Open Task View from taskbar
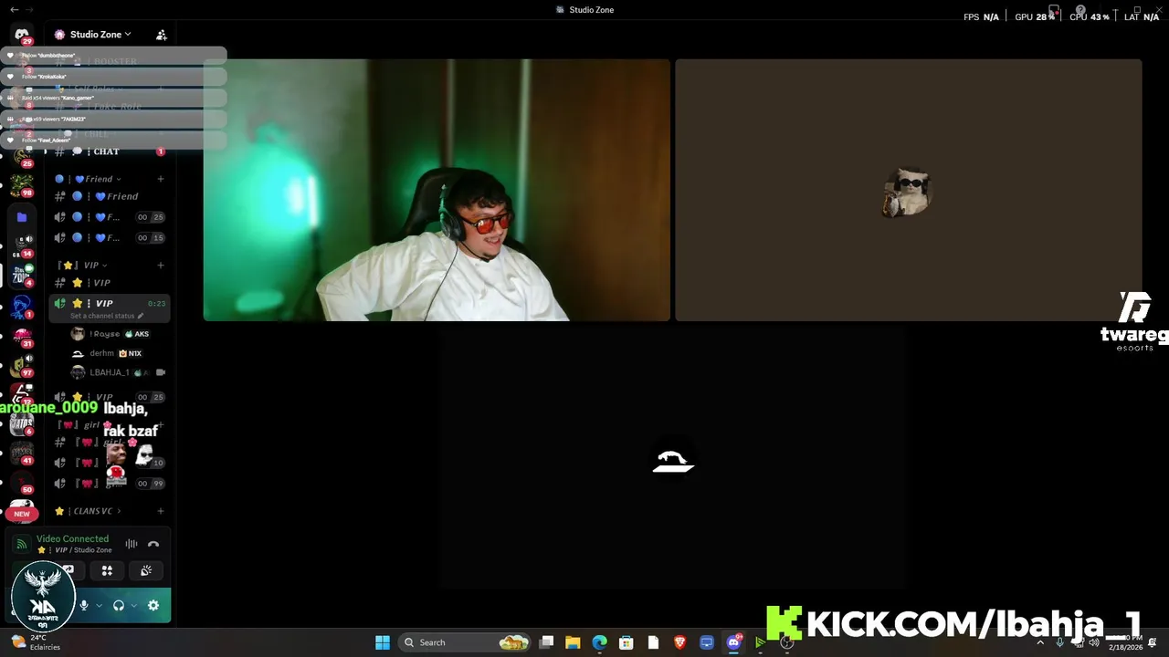Viewport: 1169px width, 657px height. 546,642
